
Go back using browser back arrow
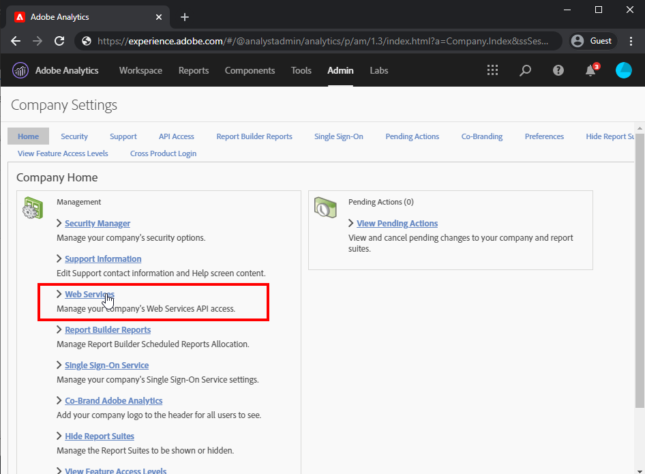[x=16, y=41]
